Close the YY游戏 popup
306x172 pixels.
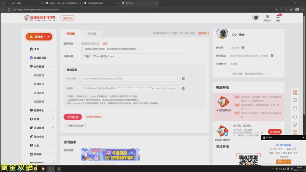point(303,138)
